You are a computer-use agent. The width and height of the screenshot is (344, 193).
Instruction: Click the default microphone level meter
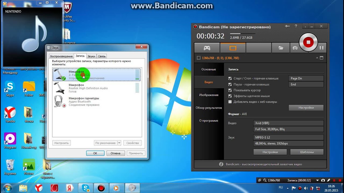(137, 75)
